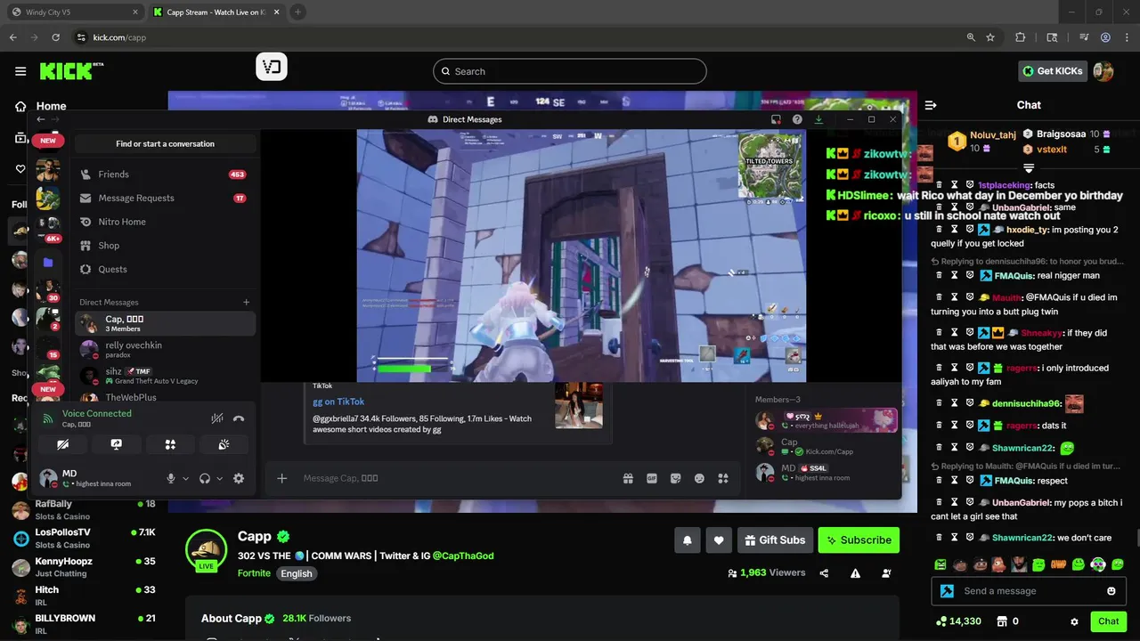Attach a file with Discord plus button
The height and width of the screenshot is (641, 1140).
tap(282, 478)
